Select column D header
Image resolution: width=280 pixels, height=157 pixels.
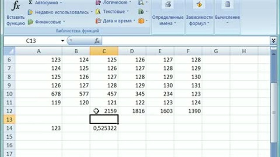tap(132, 51)
